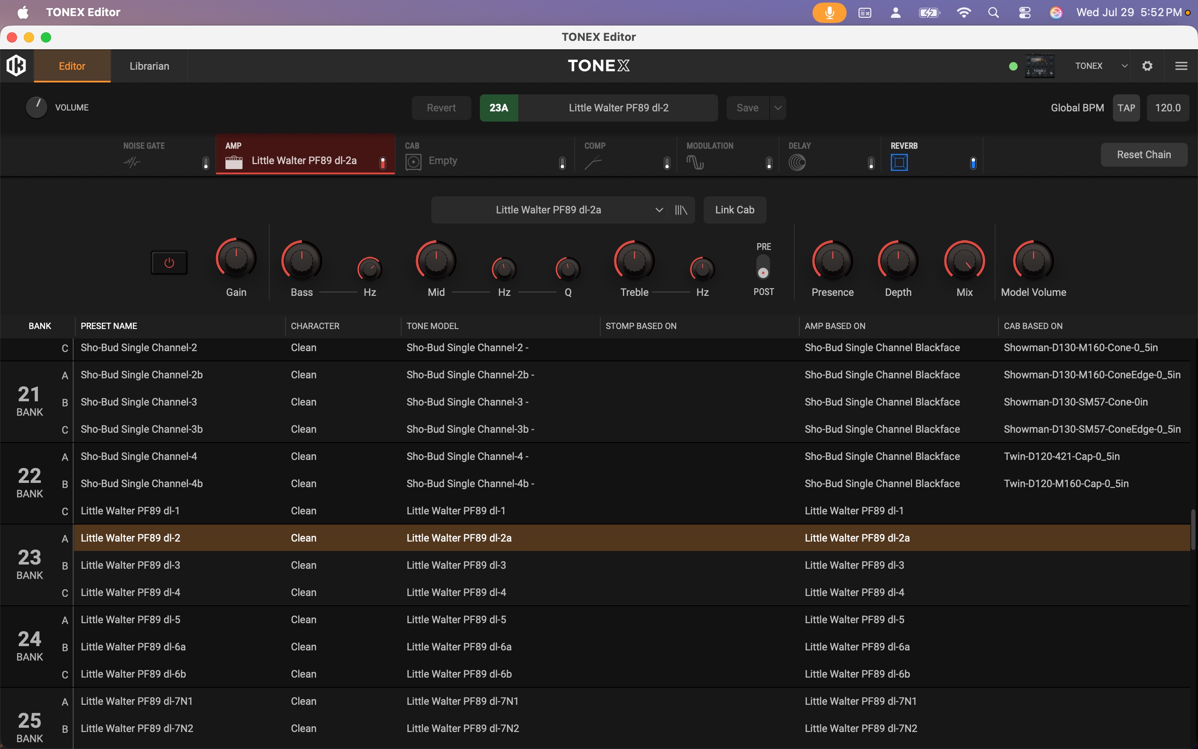The height and width of the screenshot is (749, 1198).
Task: Click the Volume knob
Action: 36,108
